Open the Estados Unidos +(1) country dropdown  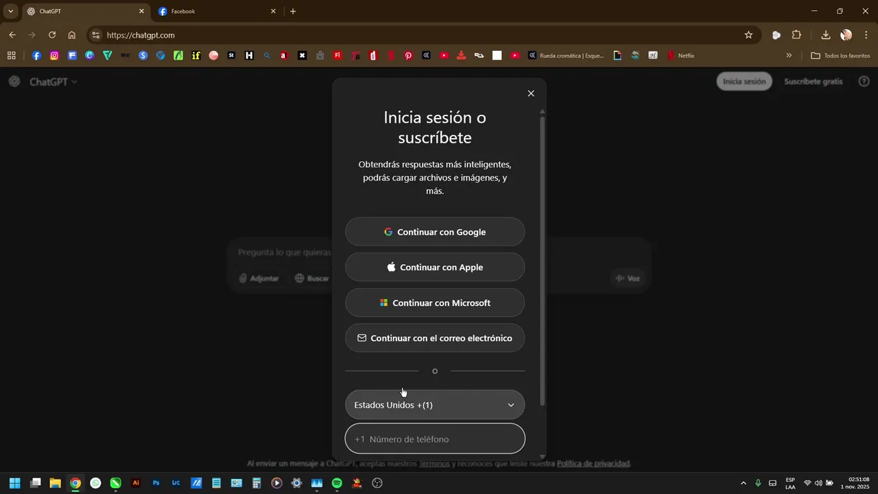tap(435, 405)
